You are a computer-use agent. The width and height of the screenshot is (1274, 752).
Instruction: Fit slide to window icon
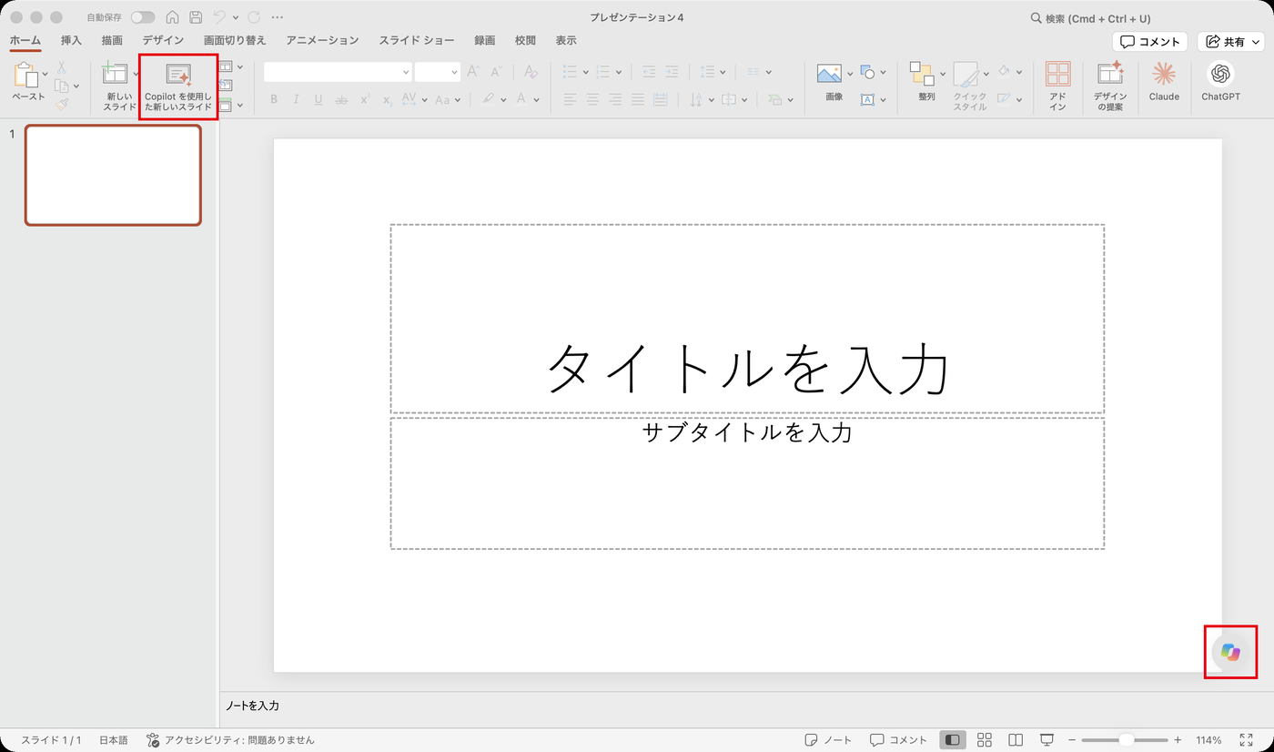click(x=1247, y=740)
